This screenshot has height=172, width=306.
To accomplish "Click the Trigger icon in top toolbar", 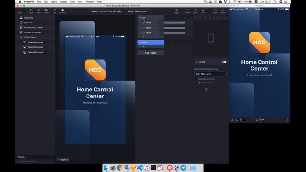I will [x=176, y=11].
